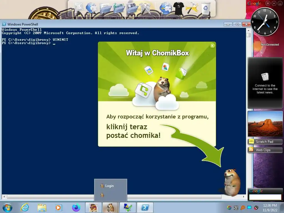Open Windows Explorer folder on taskbar
The width and height of the screenshot is (284, 213).
(x=42, y=207)
